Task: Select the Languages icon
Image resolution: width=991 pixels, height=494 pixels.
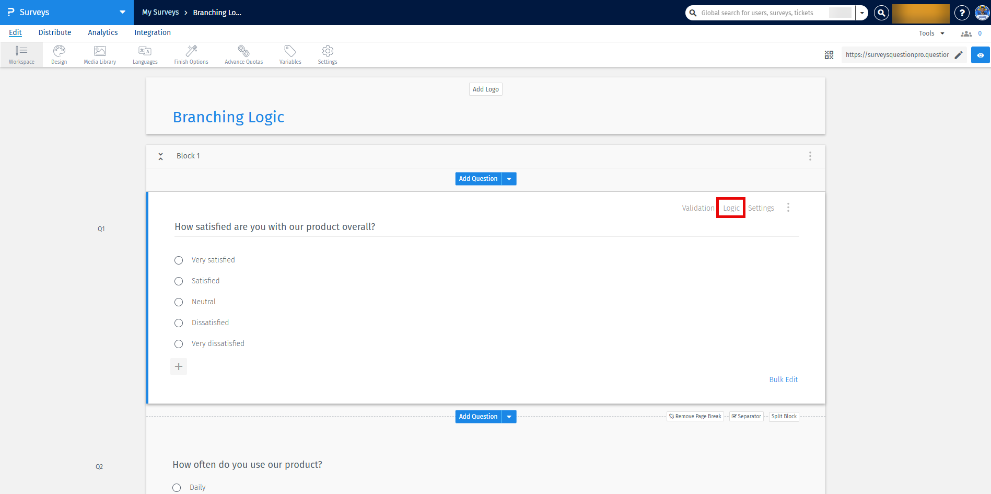Action: pyautogui.click(x=145, y=51)
